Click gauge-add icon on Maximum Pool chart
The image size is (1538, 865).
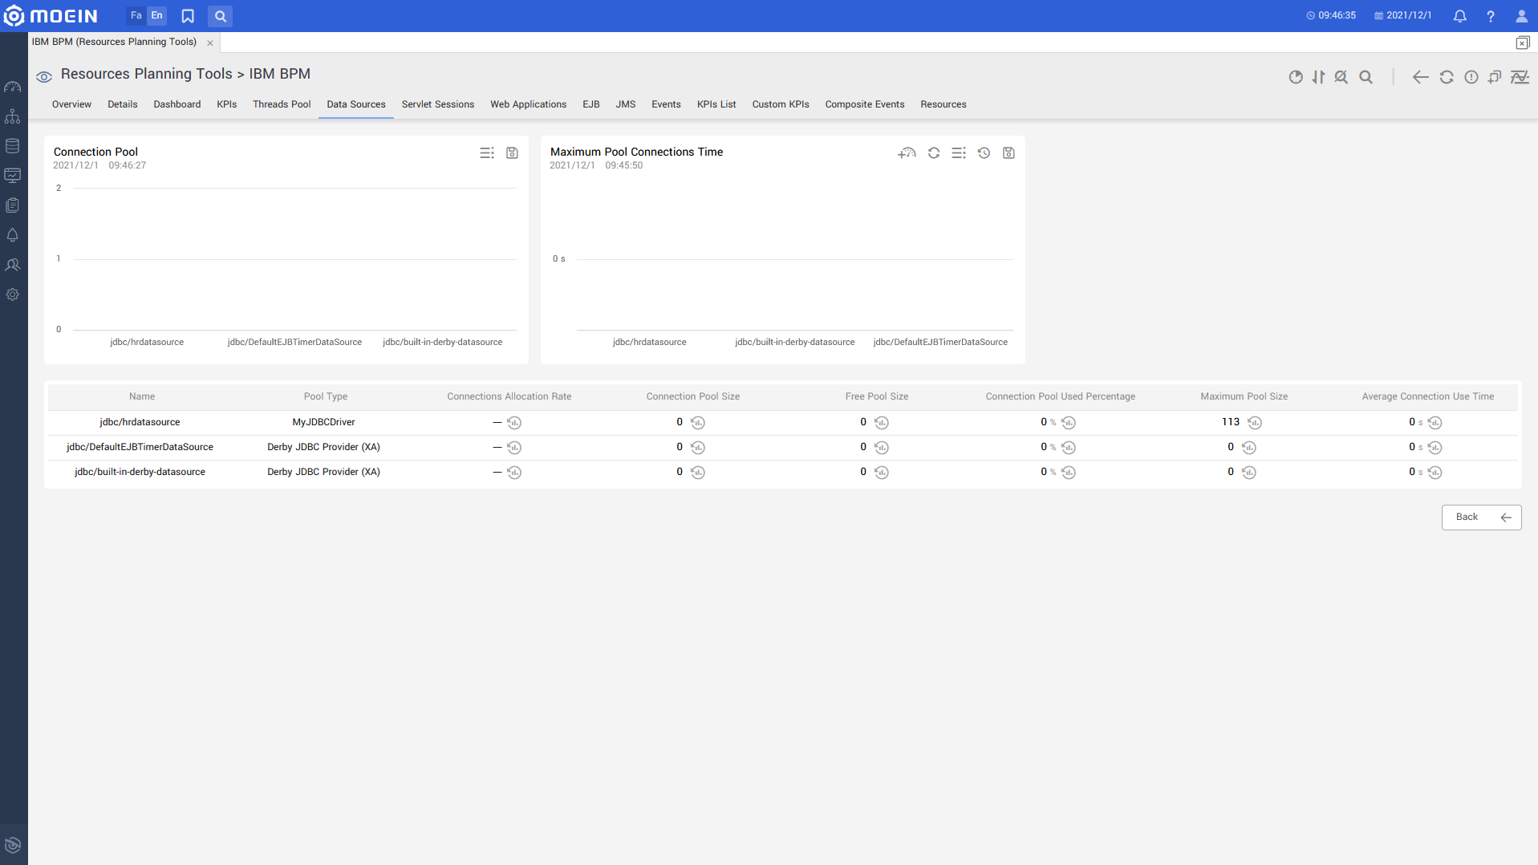click(x=907, y=153)
